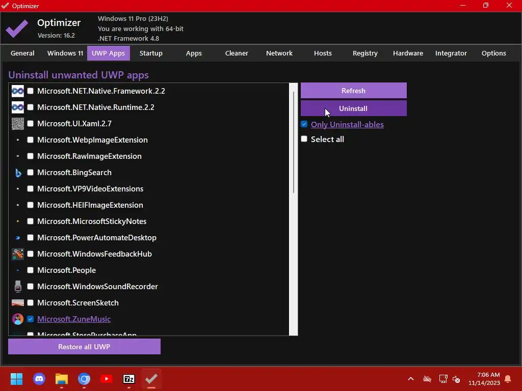Uncheck the Microsoft.ZuneMusic checkbox
This screenshot has width=522, height=391.
30,319
